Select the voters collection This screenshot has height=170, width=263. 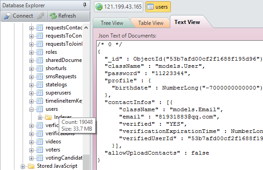pos(53,150)
